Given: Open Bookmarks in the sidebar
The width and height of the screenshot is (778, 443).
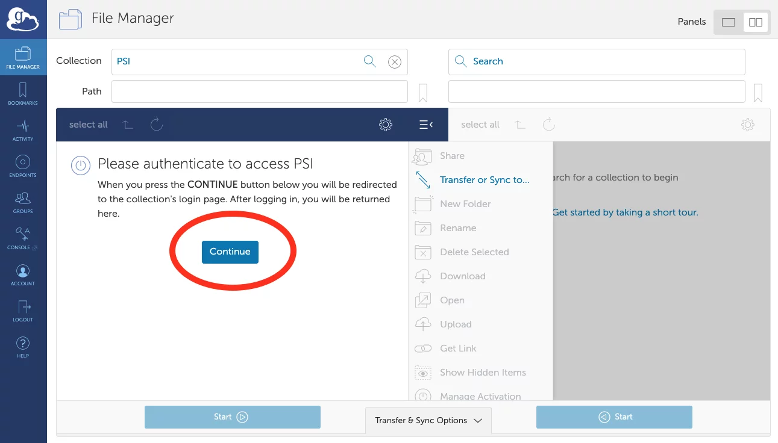Looking at the screenshot, I should tap(23, 94).
